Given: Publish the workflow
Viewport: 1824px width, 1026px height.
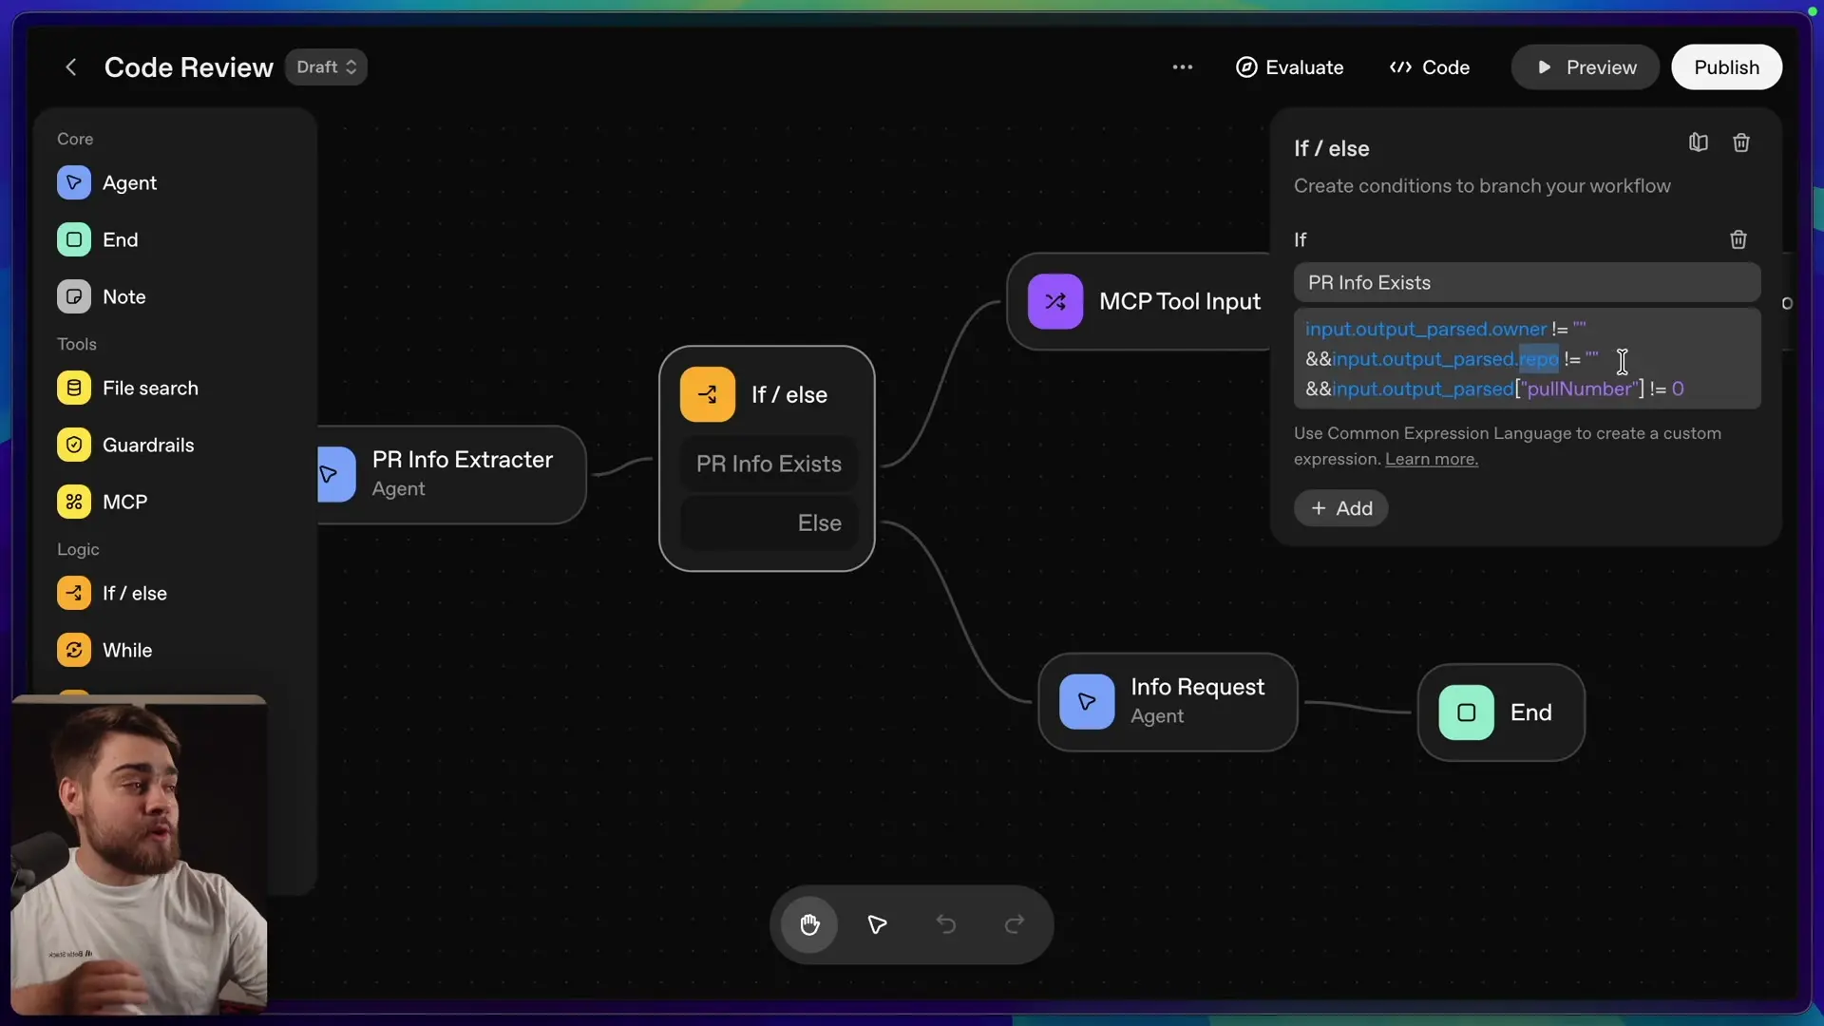Looking at the screenshot, I should pyautogui.click(x=1726, y=67).
